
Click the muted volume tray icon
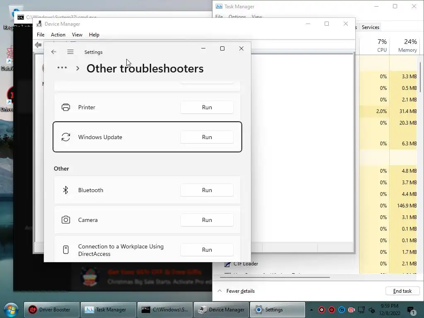371,310
